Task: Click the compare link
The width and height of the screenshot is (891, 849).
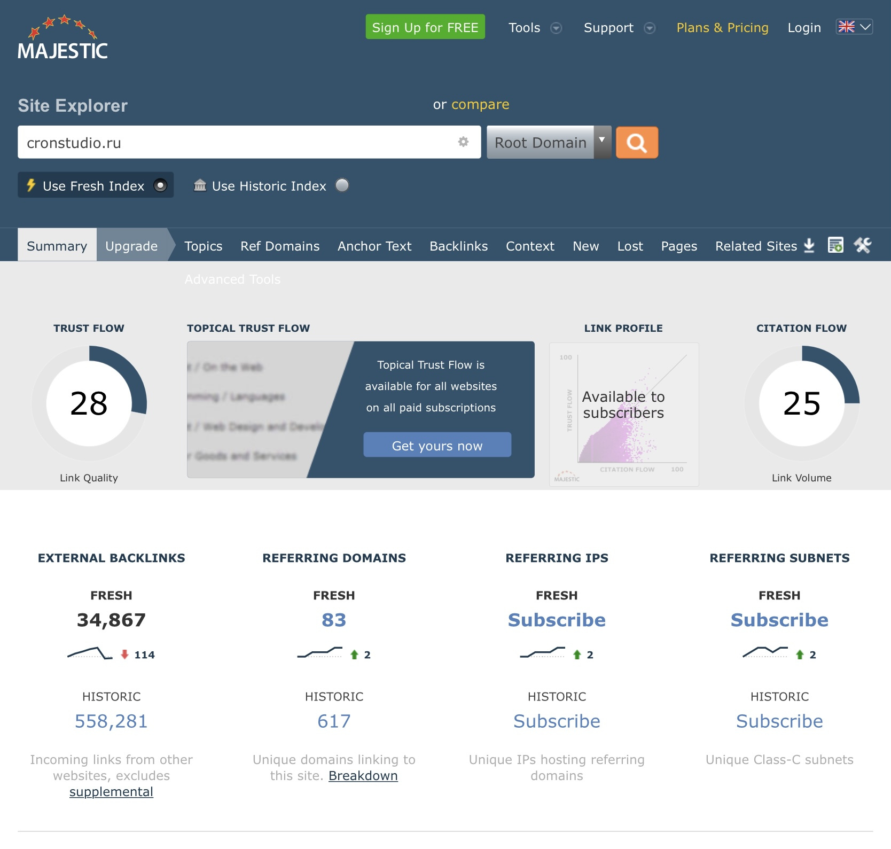Action: (x=480, y=104)
